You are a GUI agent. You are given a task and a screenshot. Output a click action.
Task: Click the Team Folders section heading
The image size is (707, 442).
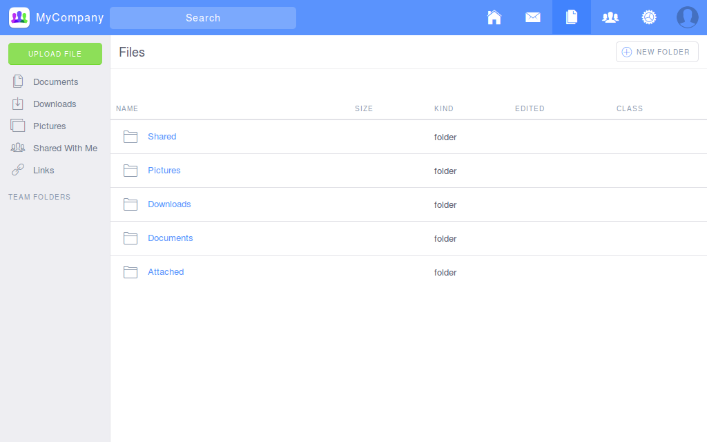tap(39, 197)
